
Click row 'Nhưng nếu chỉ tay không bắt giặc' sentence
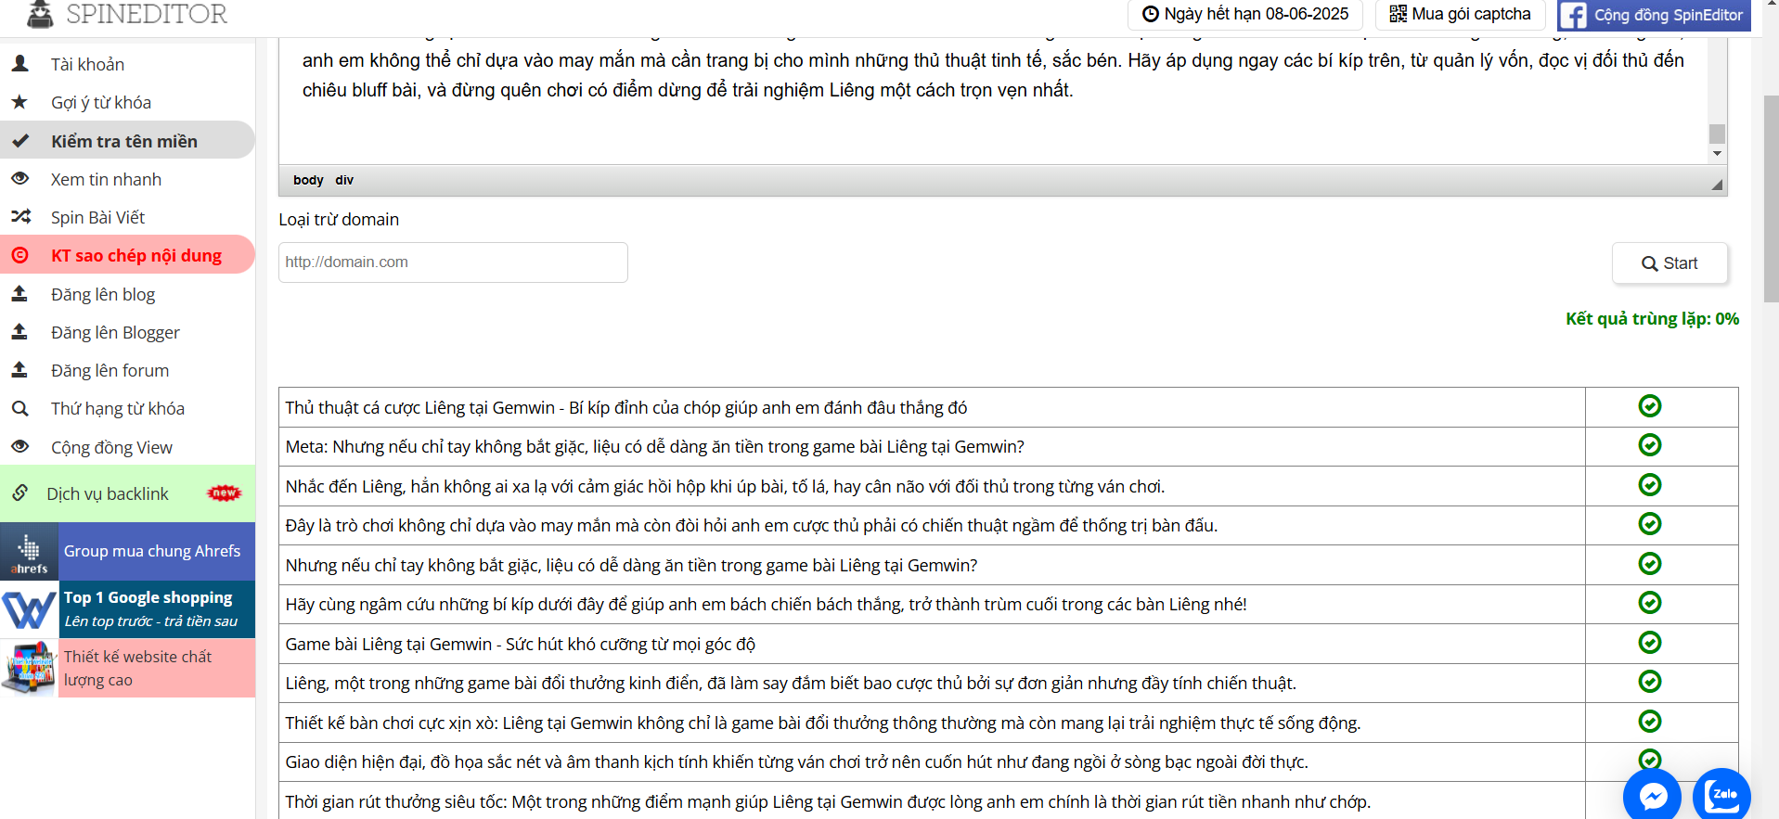[631, 565]
